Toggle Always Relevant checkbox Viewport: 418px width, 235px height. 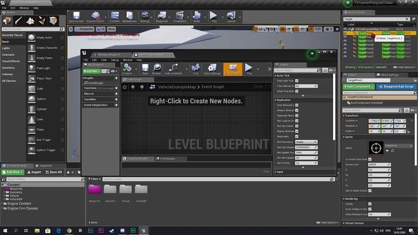pyautogui.click(x=297, y=110)
